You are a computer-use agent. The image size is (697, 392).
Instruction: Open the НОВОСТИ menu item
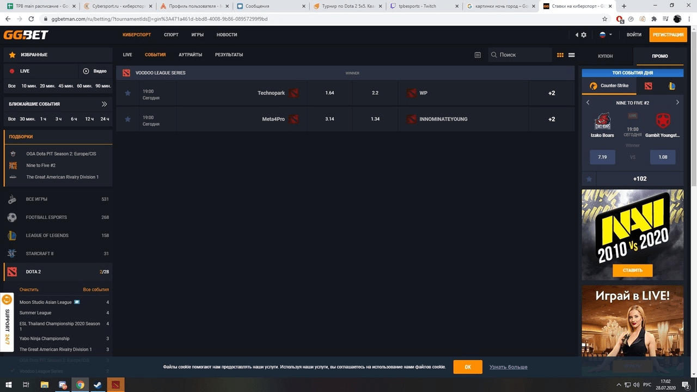coord(227,35)
